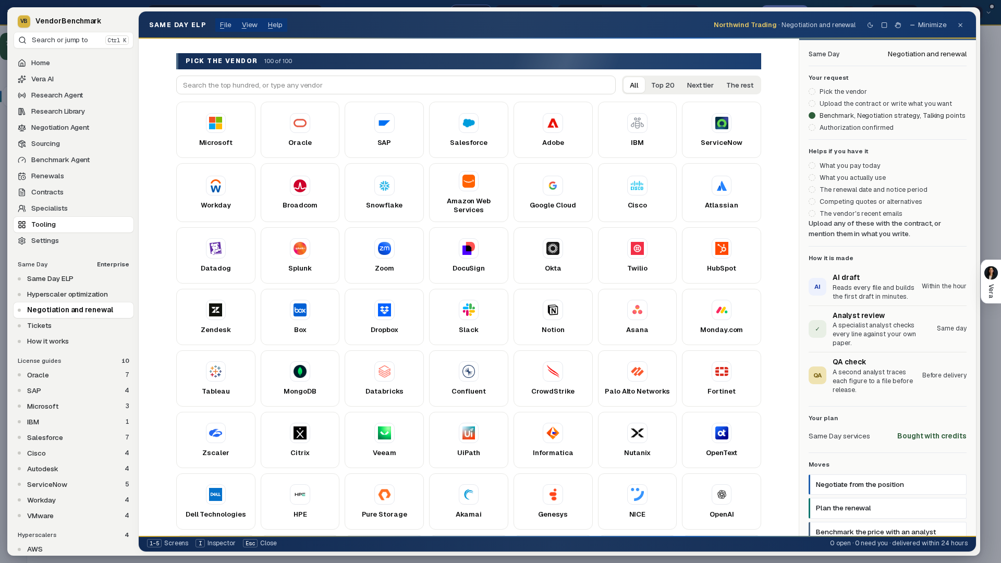Click the vendor search field
Viewport: 1001px width, 563px height.
coord(396,85)
